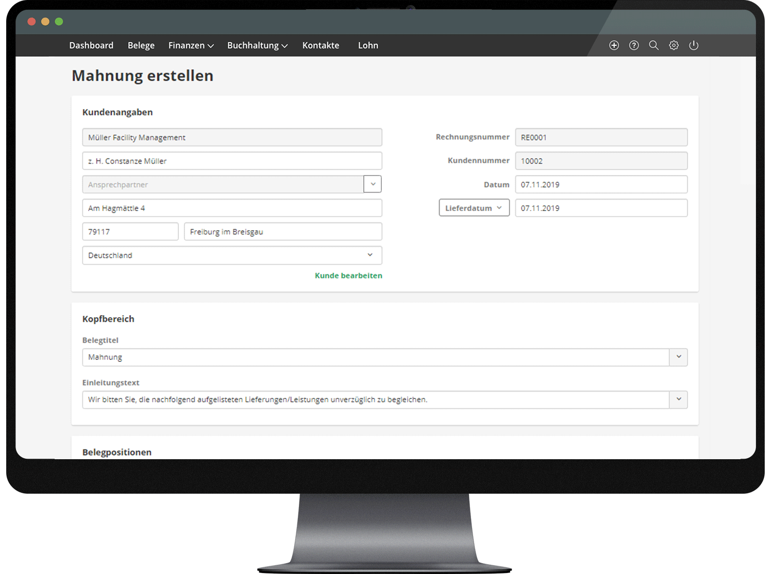This screenshot has height=574, width=773.
Task: Open the Buchhaltung menu
Action: pos(257,45)
